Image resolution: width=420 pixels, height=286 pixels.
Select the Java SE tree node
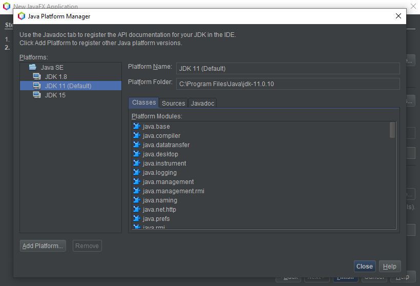(x=52, y=67)
